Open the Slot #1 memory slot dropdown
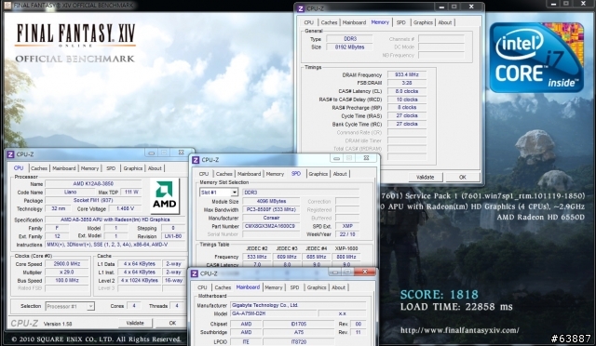The height and width of the screenshot is (346, 596). click(x=234, y=193)
